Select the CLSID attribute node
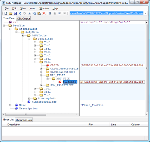150x142 pixels. click(54, 65)
